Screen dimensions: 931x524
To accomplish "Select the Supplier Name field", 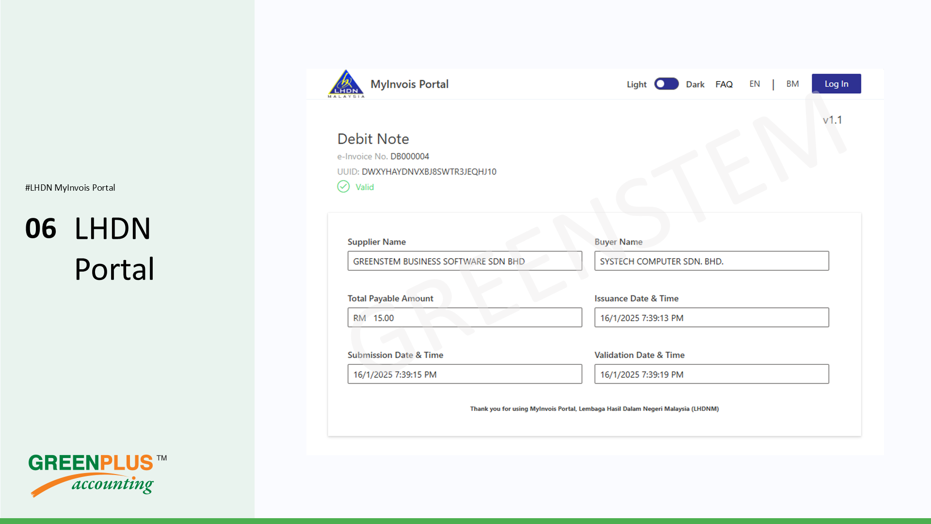I will (465, 261).
